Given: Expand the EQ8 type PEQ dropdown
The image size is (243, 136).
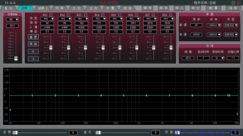Looking at the screenshot, I should coord(167,19).
